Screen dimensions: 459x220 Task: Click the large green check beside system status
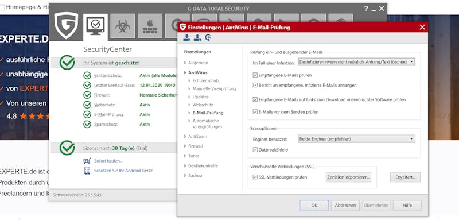(x=67, y=63)
